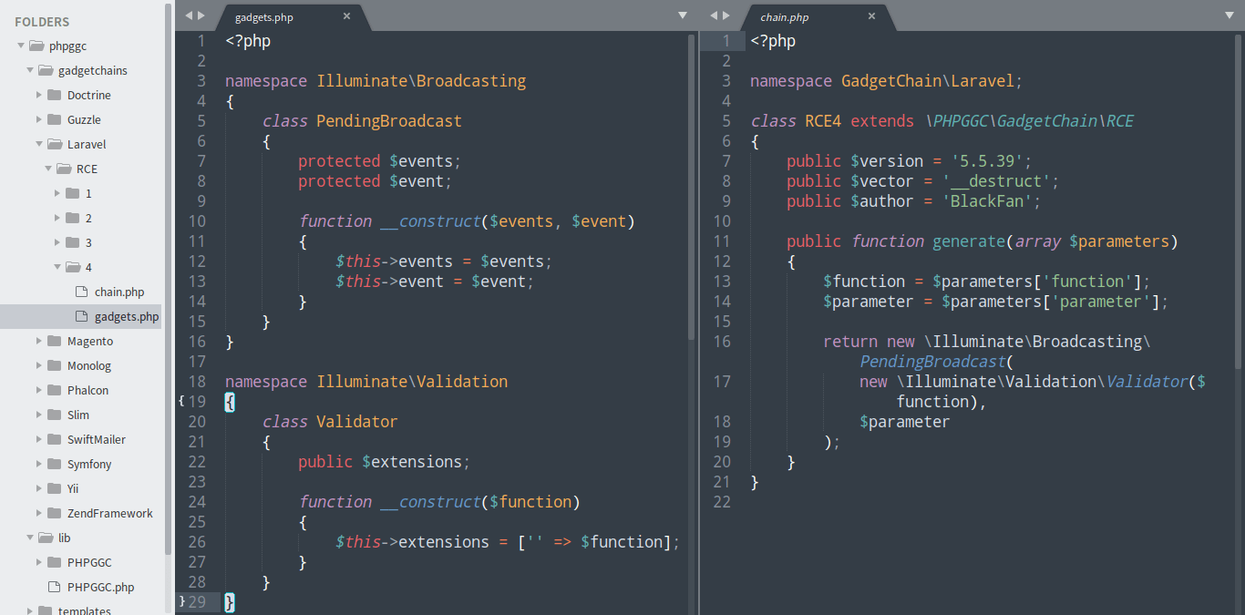Expand the Guzzle folder arrow
Screen dimensions: 1245x615
[39, 119]
